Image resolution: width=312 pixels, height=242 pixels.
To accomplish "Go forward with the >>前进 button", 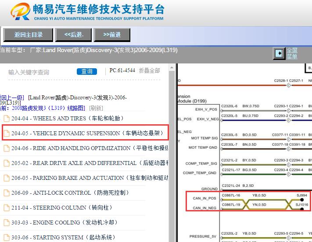I will [x=112, y=35].
